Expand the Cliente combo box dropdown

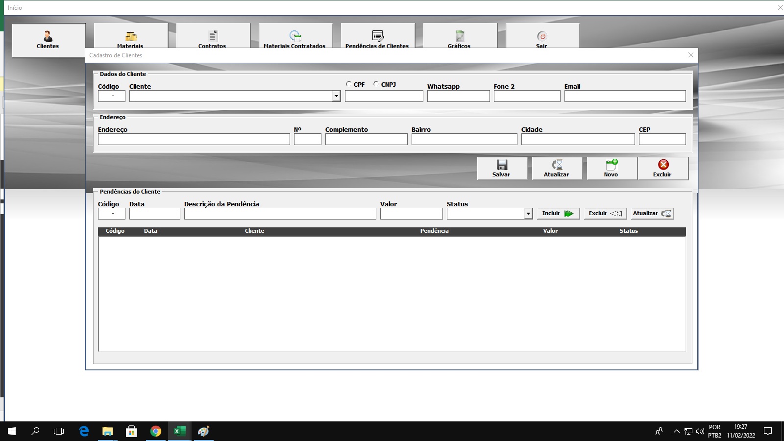point(336,96)
